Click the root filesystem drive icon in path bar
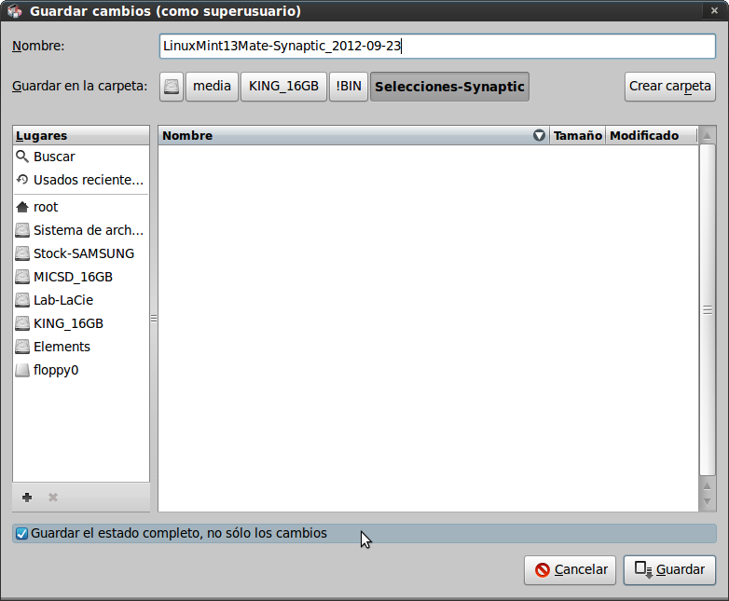The width and height of the screenshot is (729, 601). tap(172, 87)
